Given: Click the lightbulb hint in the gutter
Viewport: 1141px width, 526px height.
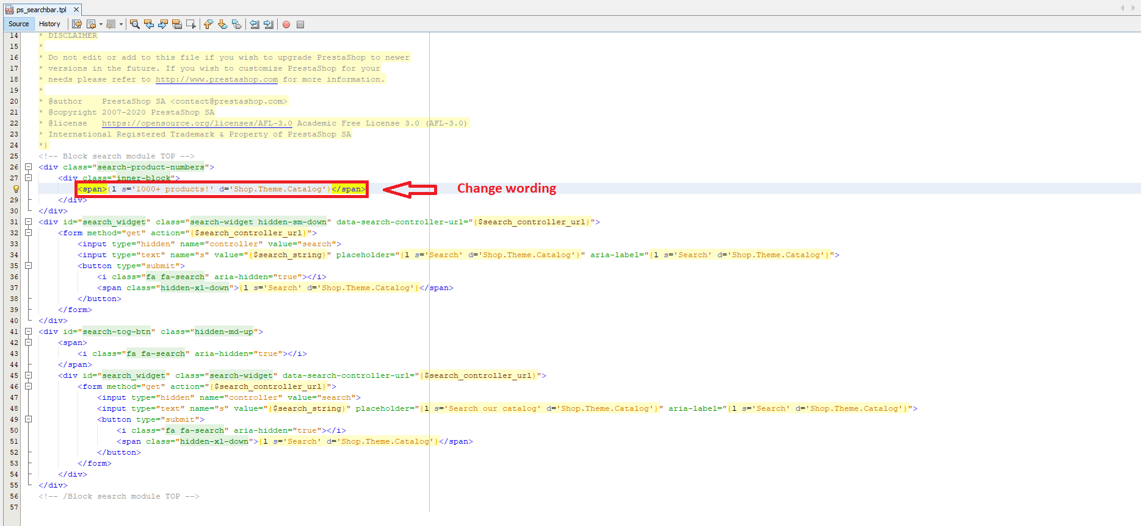Looking at the screenshot, I should (x=16, y=189).
